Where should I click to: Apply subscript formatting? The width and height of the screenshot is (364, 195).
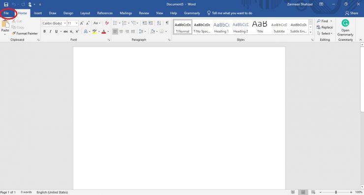[71, 32]
